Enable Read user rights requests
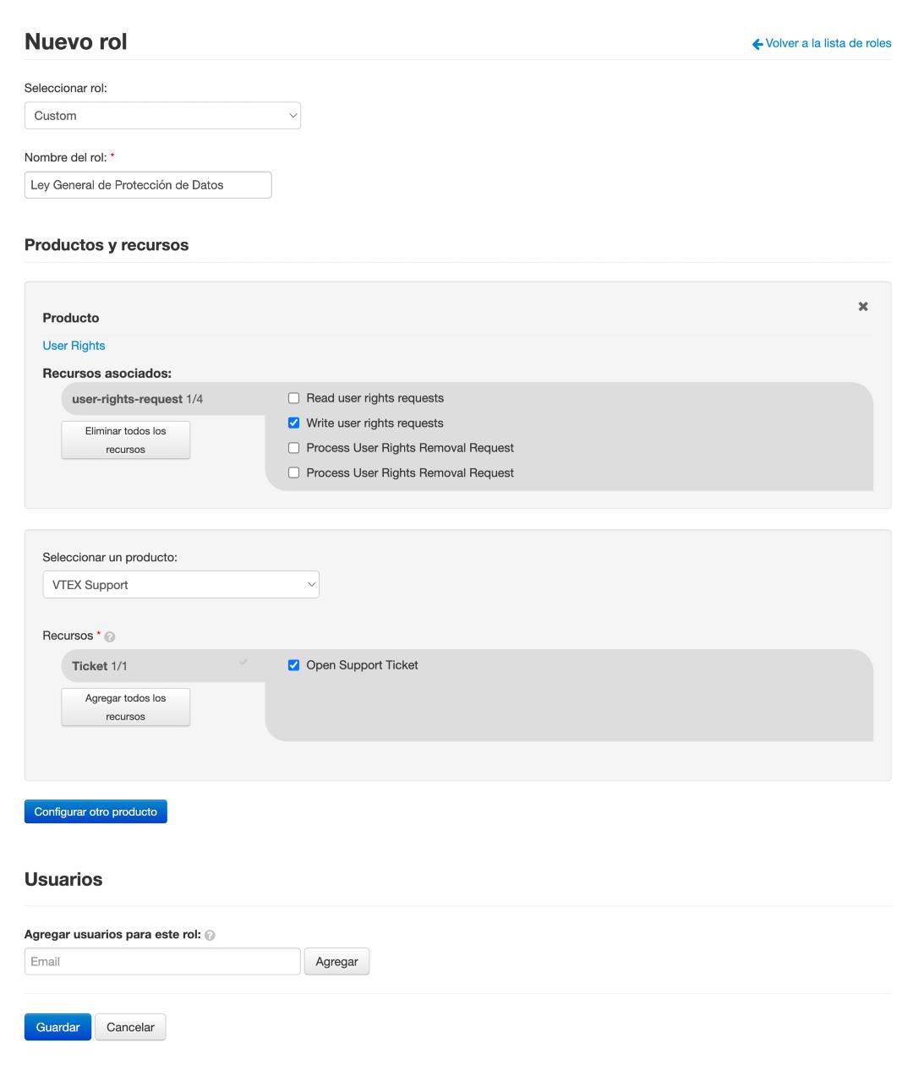913x1065 pixels. point(294,398)
